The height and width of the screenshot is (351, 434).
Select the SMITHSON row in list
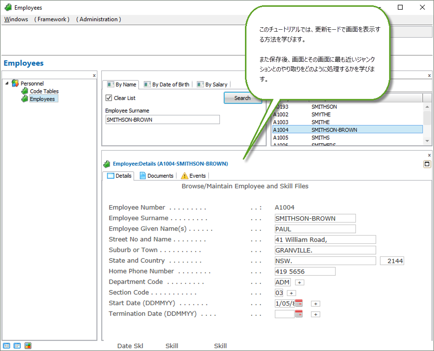tap(348, 107)
